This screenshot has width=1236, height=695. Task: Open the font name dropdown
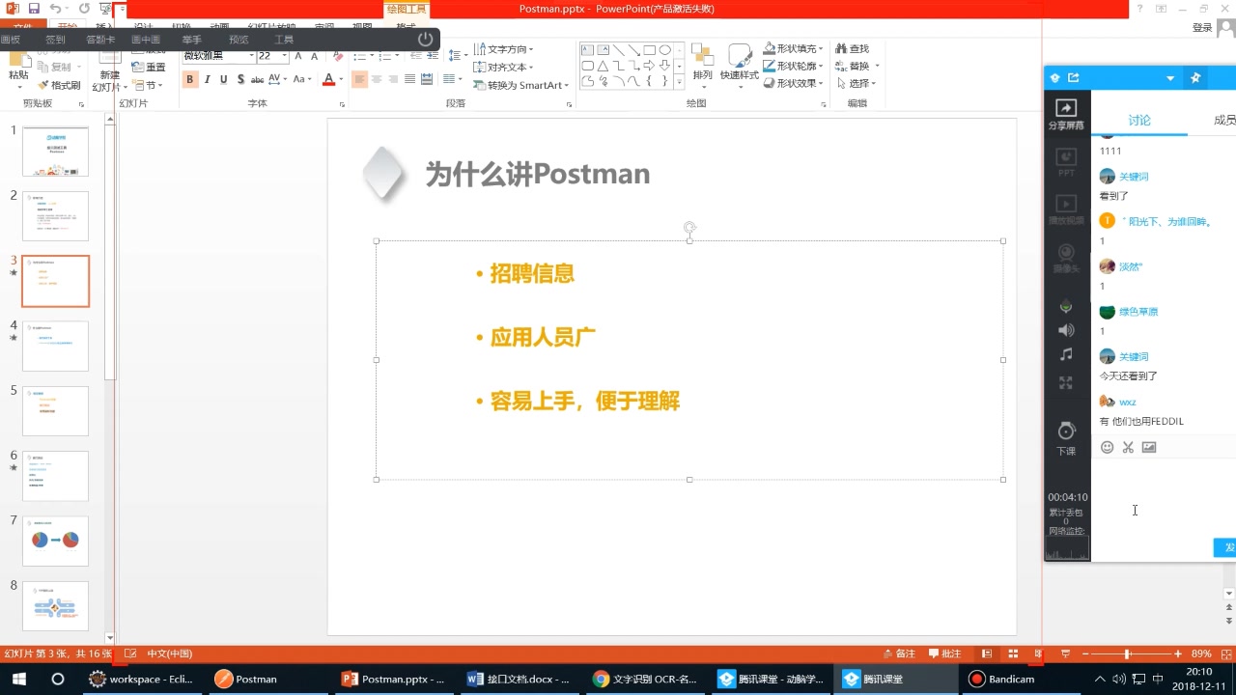(x=251, y=56)
